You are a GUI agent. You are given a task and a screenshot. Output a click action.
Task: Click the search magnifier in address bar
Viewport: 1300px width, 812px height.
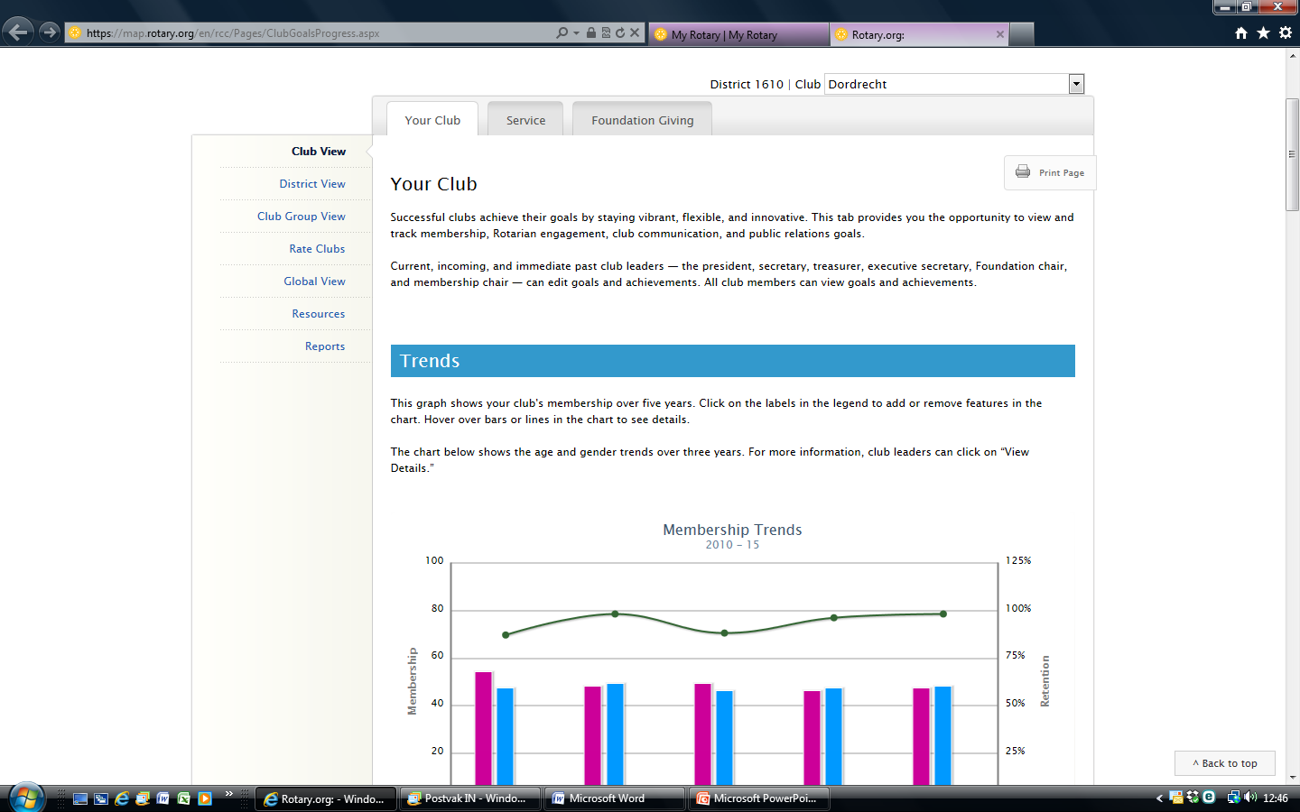tap(562, 32)
